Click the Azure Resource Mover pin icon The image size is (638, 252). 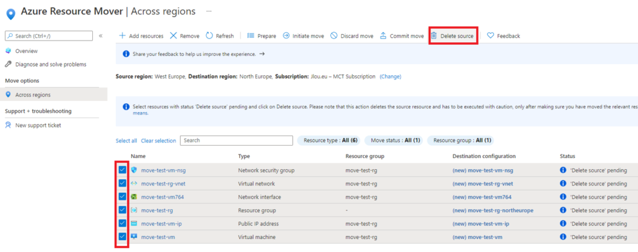(11, 14)
